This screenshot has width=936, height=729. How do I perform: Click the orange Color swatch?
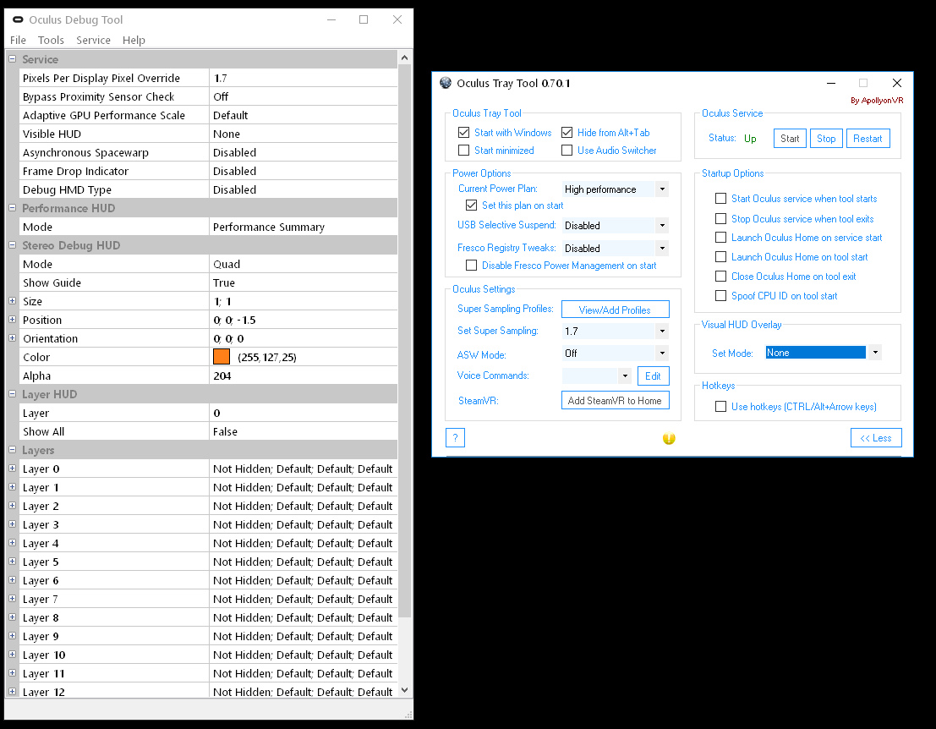click(222, 356)
